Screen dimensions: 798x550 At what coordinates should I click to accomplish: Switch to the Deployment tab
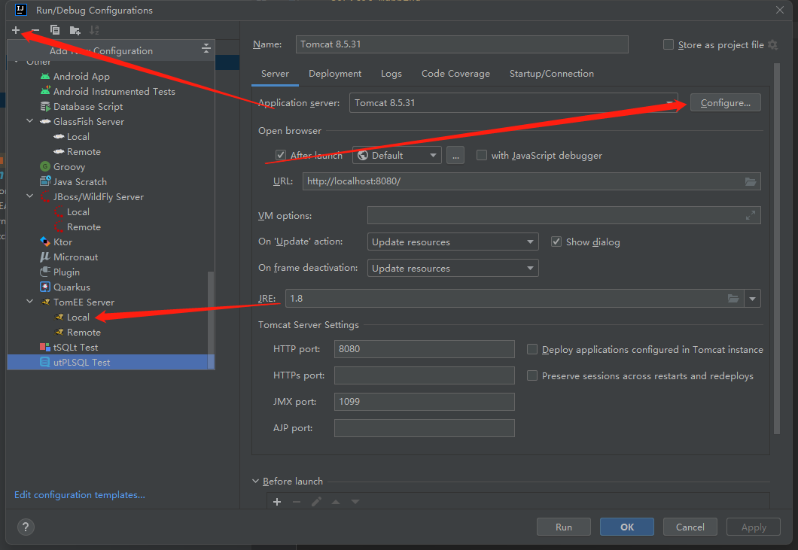pos(335,74)
